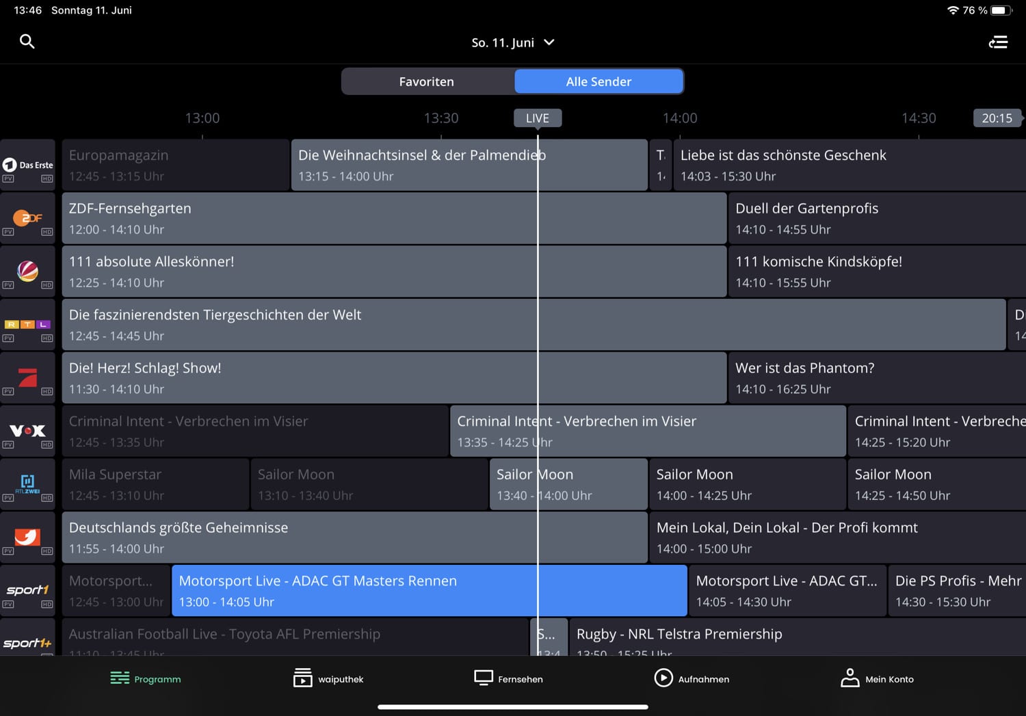Viewport: 1026px width, 716px height.
Task: Open the waiputhek tab
Action: coord(328,678)
